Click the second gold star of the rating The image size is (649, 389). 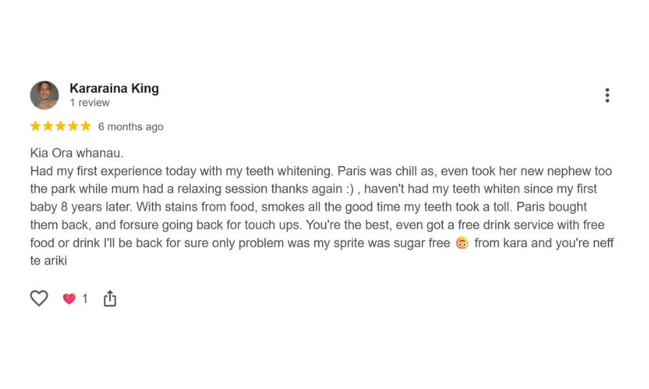[x=48, y=126]
